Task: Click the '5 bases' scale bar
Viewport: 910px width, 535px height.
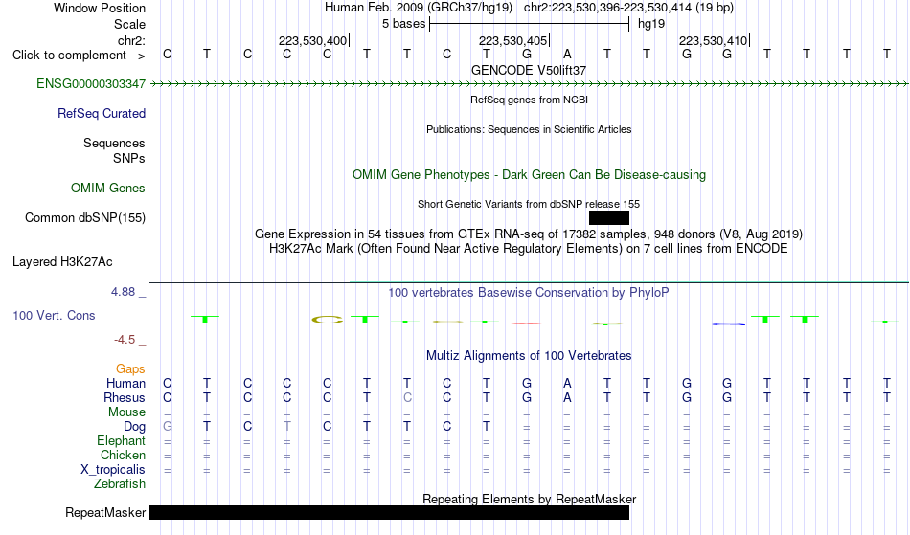Action: [529, 24]
